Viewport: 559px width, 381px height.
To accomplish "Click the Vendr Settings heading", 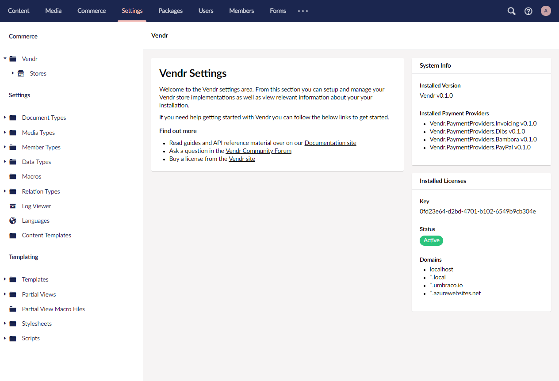I will [x=193, y=73].
